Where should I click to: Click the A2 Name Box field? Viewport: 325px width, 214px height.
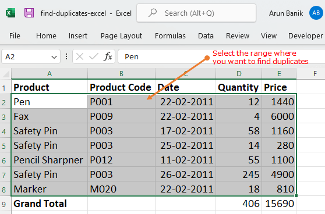coord(31,56)
